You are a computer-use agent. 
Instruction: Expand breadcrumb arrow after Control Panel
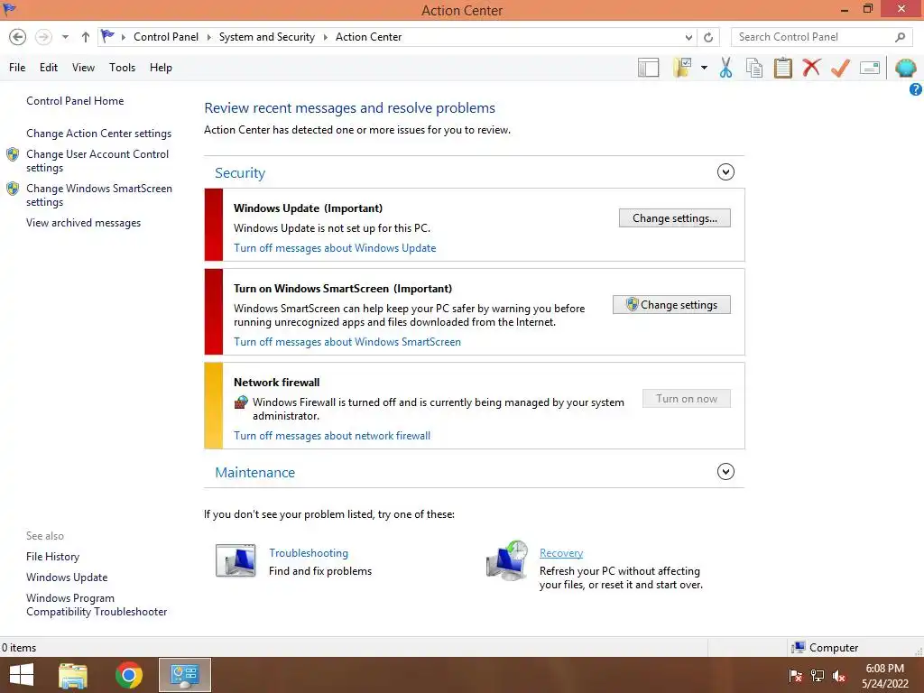[208, 37]
